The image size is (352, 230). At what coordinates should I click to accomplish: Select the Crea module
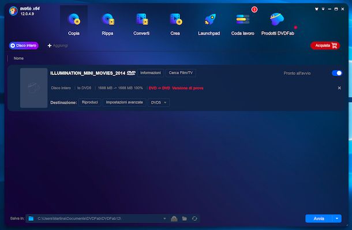click(175, 24)
